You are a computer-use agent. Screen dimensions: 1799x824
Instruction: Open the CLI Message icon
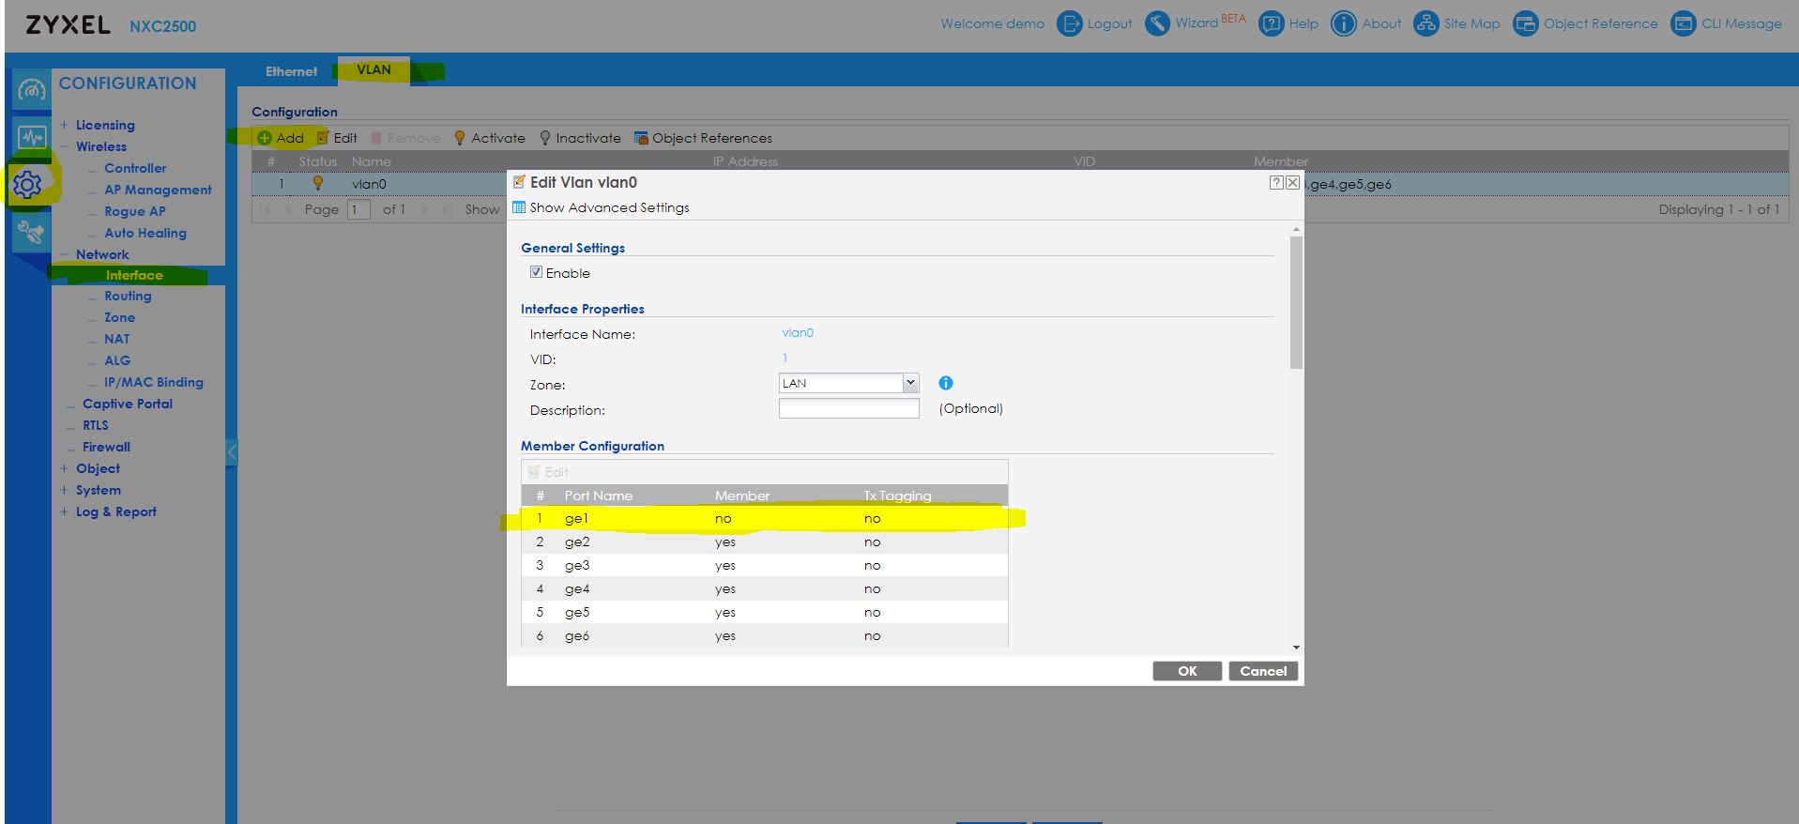(1683, 23)
